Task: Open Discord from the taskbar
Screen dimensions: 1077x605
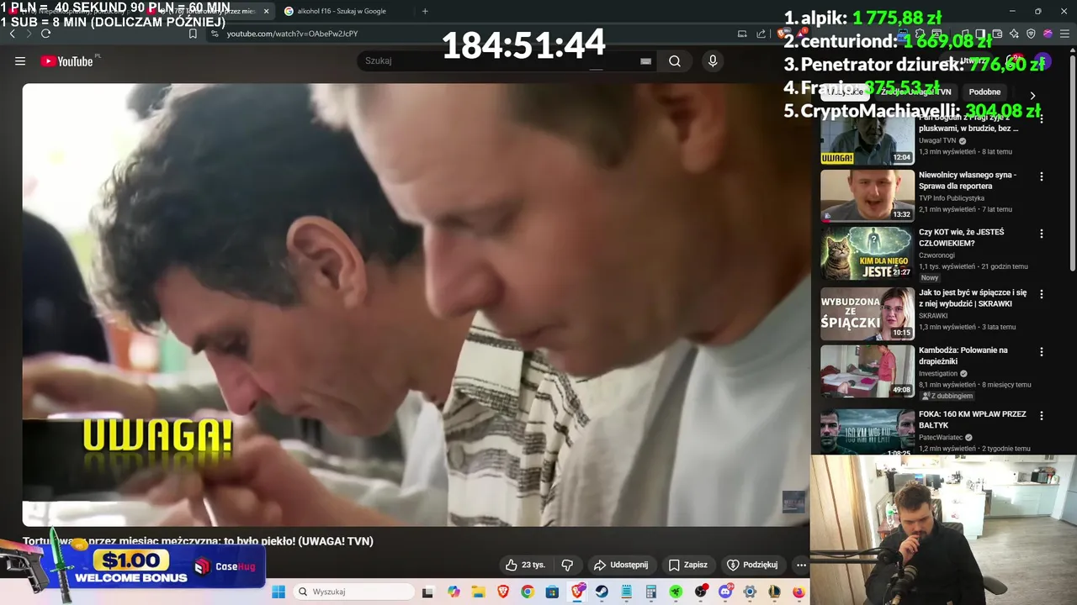Action: [x=725, y=592]
